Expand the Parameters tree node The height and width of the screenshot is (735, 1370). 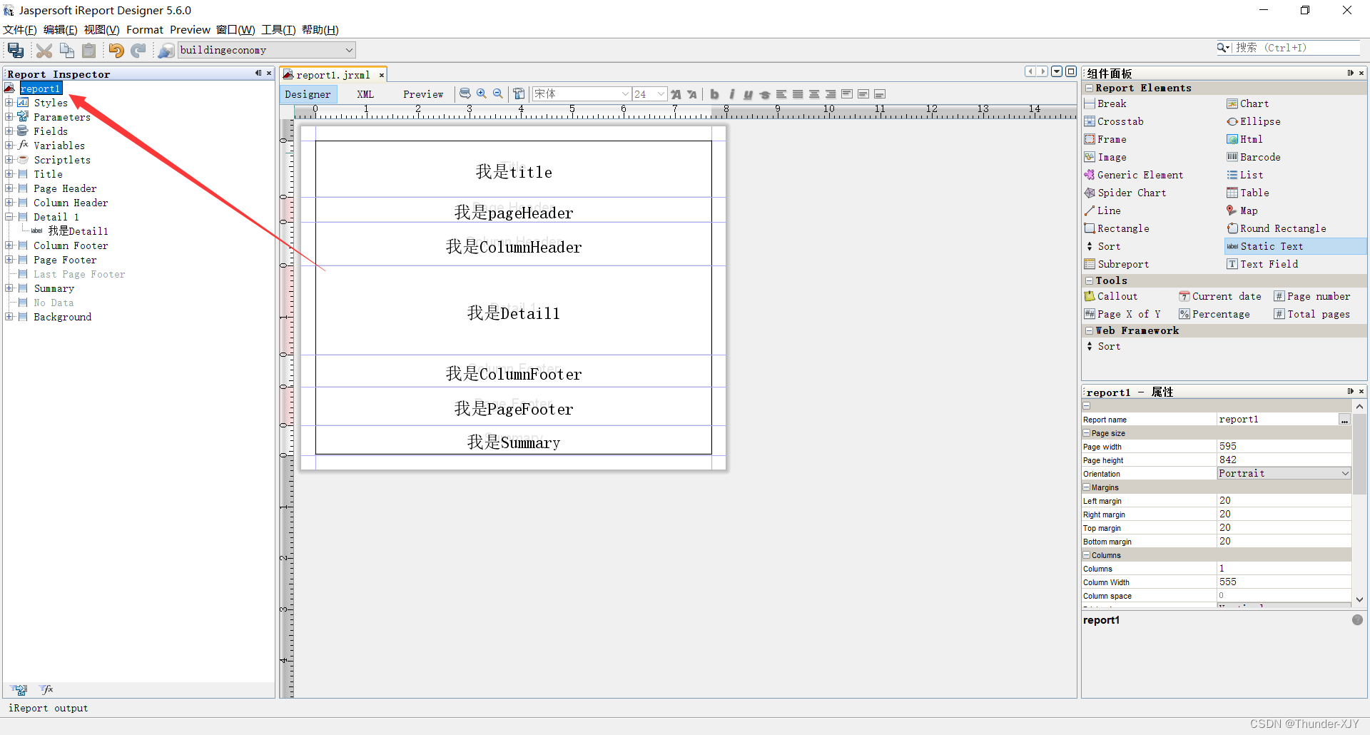9,117
